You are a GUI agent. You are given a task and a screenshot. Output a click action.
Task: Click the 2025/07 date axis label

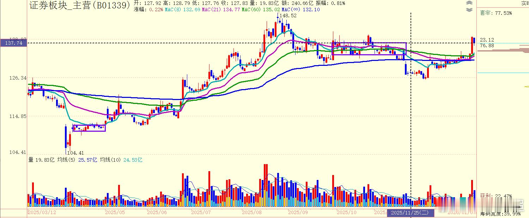(x=201, y=212)
